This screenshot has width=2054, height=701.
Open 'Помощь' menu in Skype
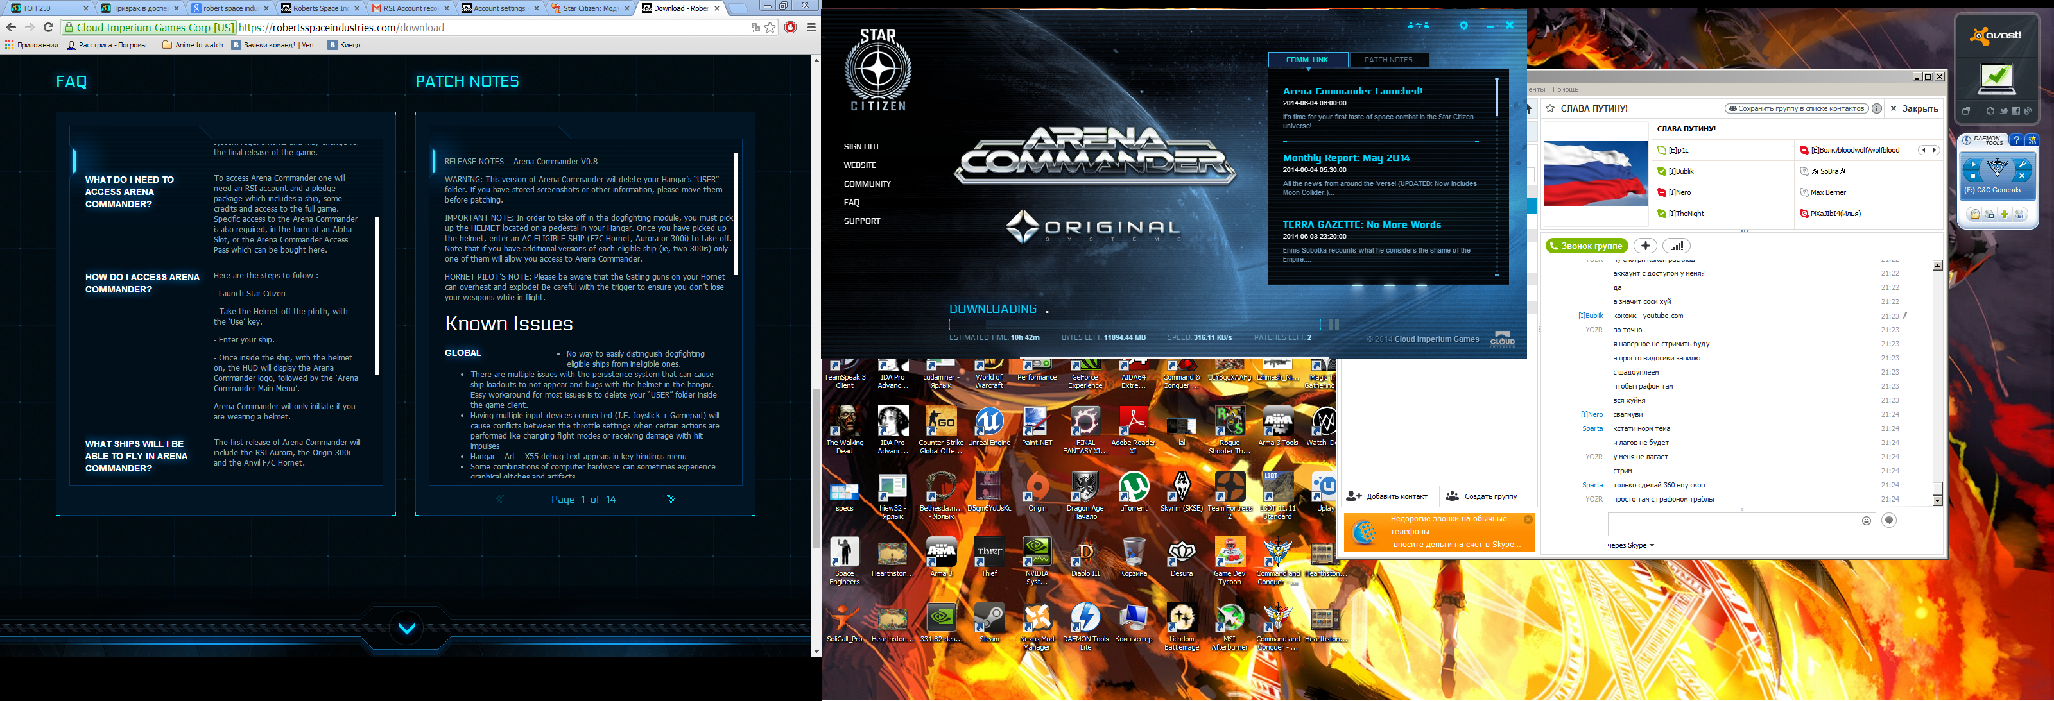point(1566,89)
